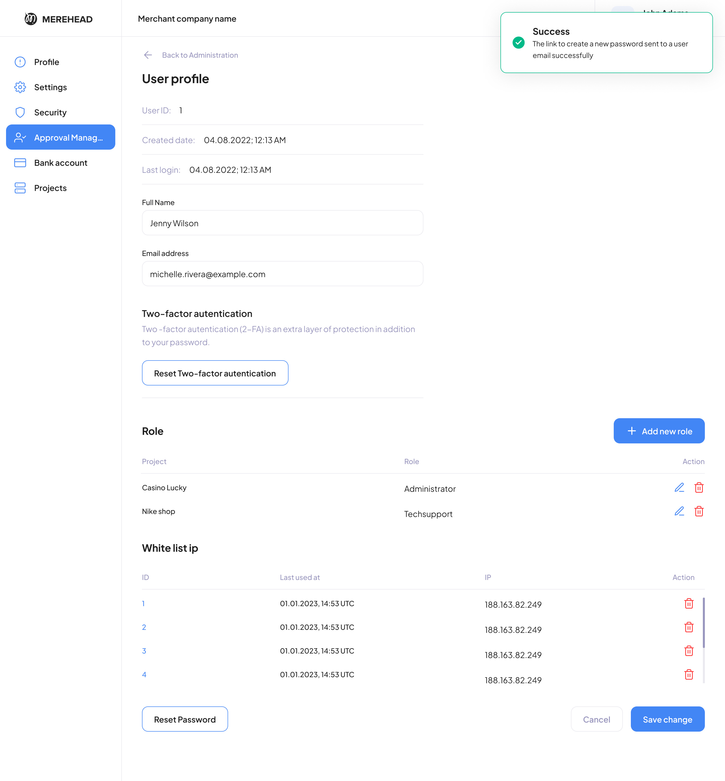Delete whitelist IP entry with ID 1
This screenshot has height=781, width=725.
coord(688,604)
